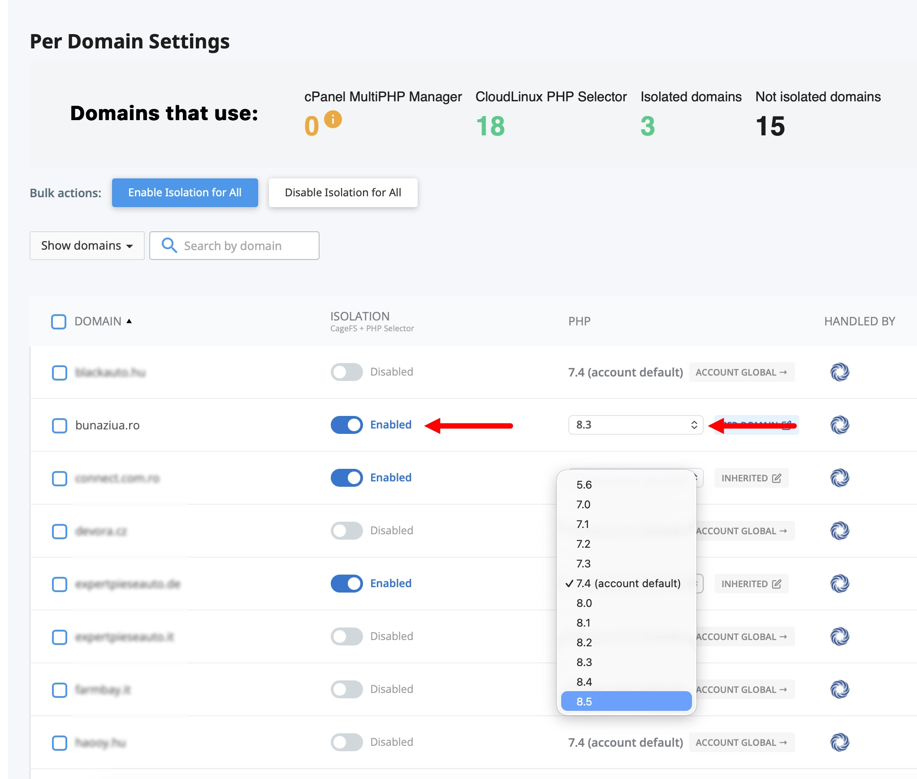917x779 pixels.
Task: Check the checkbox in the last visible row
Action: click(60, 743)
